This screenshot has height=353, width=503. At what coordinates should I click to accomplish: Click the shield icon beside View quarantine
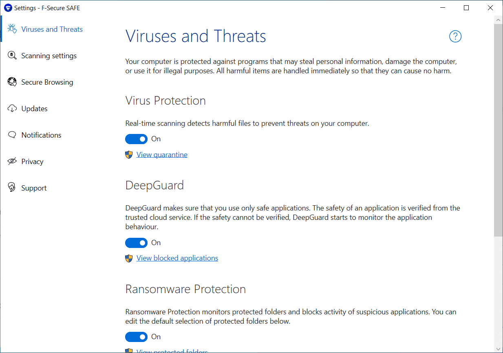(x=129, y=154)
